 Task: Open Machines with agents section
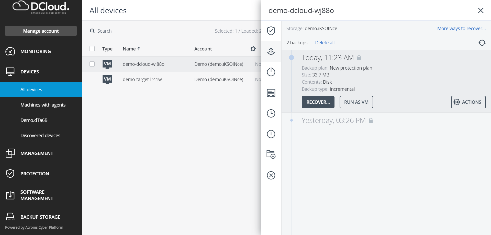point(43,105)
